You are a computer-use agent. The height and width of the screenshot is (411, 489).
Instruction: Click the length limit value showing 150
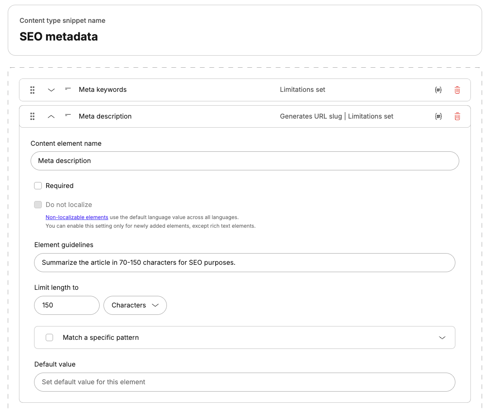click(66, 305)
